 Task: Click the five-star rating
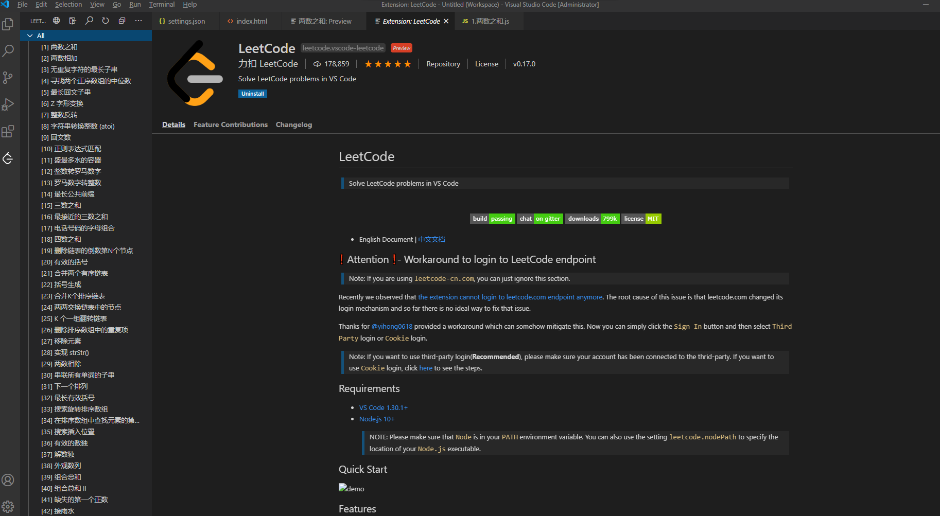click(x=388, y=64)
